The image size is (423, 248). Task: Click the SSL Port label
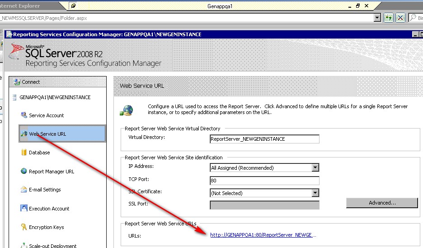138,204
